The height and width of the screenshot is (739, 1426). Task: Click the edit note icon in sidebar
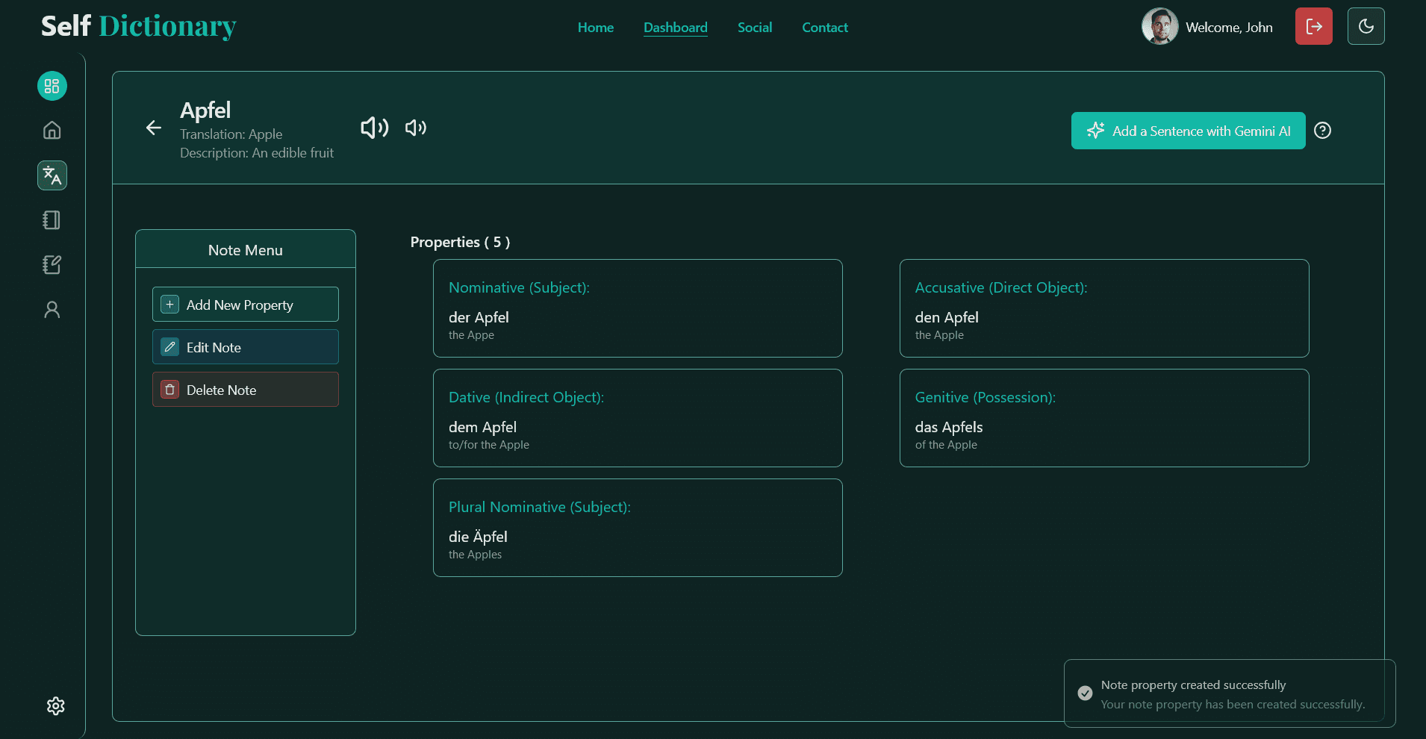[x=52, y=265]
